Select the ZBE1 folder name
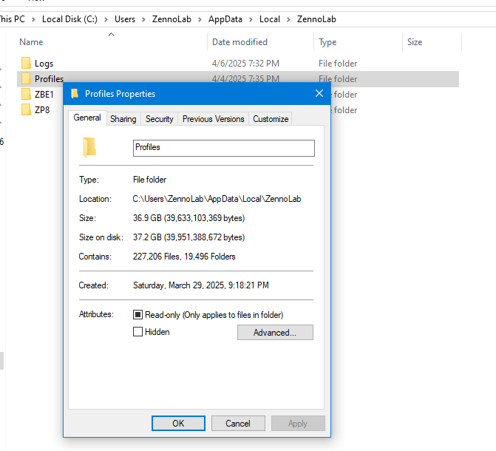The image size is (496, 451). tap(44, 95)
